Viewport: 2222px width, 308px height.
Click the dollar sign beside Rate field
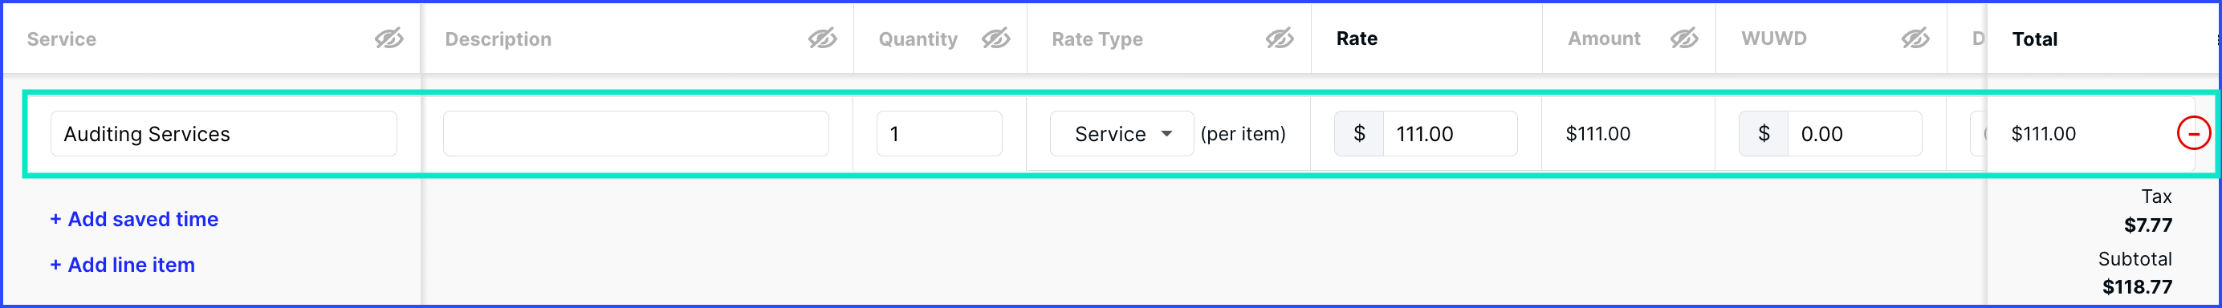coord(1358,134)
